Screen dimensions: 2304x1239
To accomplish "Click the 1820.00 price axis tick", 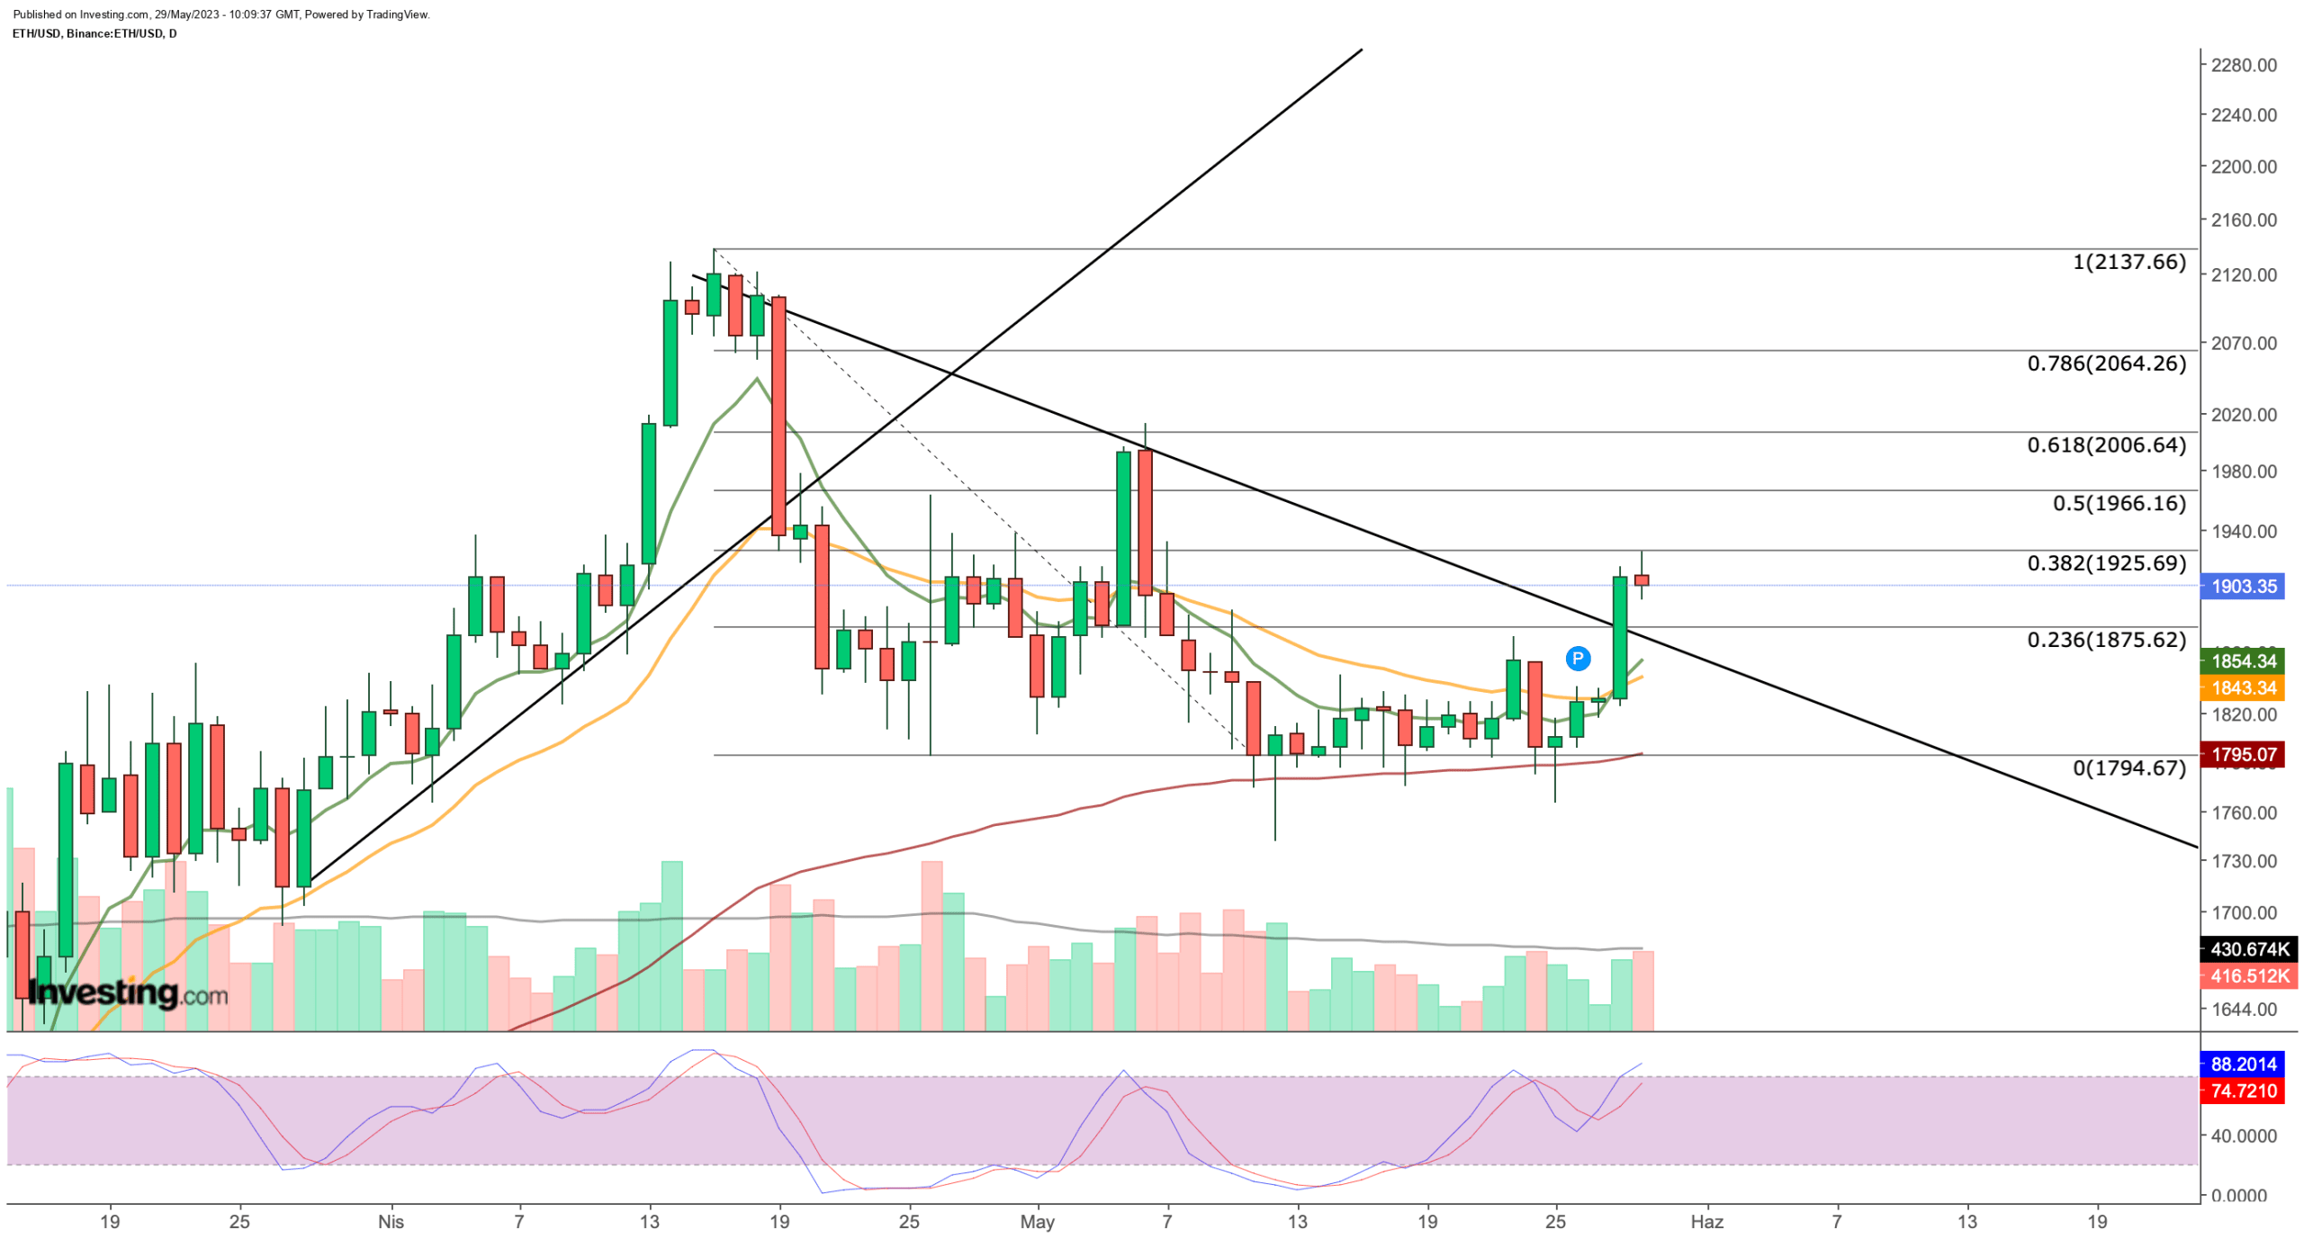I will (x=2244, y=714).
